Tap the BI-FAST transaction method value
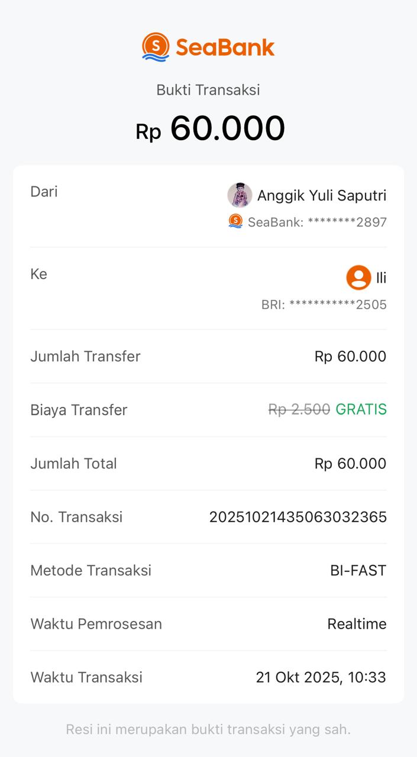The height and width of the screenshot is (757, 417). point(358,571)
